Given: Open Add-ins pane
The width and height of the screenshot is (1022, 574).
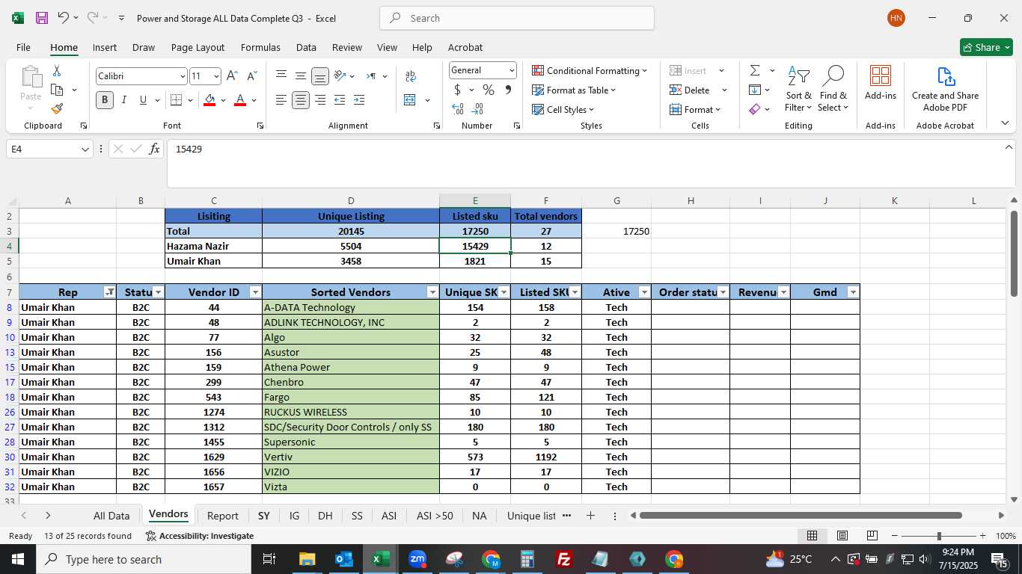Looking at the screenshot, I should (881, 82).
